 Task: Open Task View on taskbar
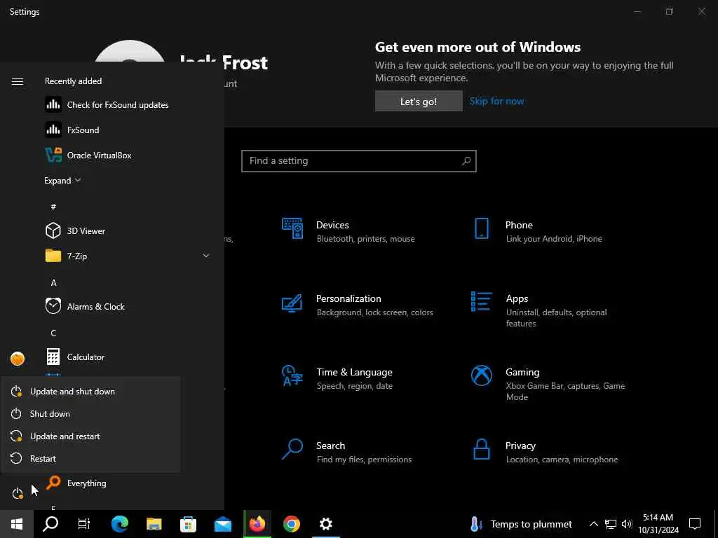[84, 524]
